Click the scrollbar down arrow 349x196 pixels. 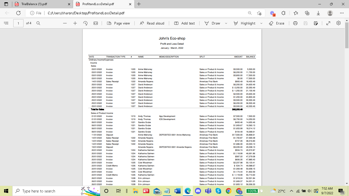pos(347,183)
